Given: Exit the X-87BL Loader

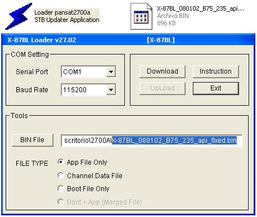Looking at the screenshot, I should point(216,88).
